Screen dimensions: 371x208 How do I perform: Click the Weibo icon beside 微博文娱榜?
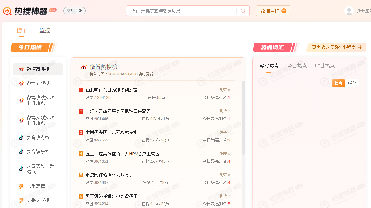pyautogui.click(x=21, y=84)
